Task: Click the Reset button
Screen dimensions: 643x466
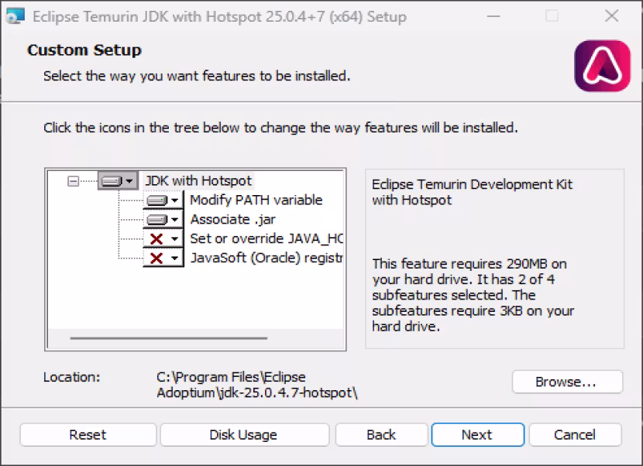Action: tap(88, 434)
